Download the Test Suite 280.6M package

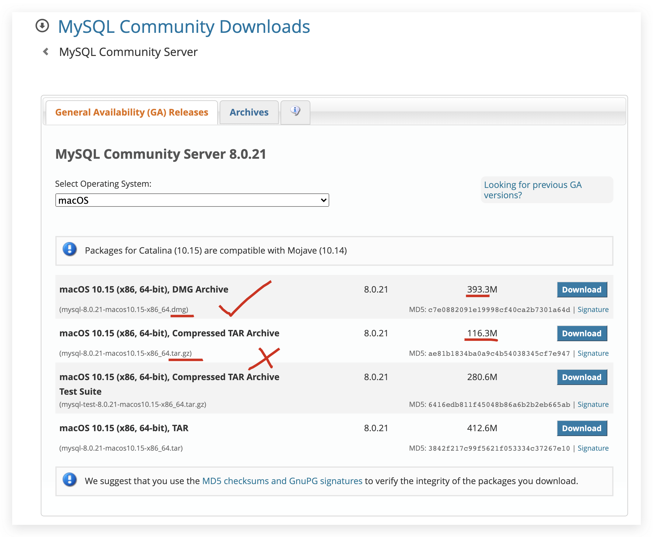[x=581, y=377]
